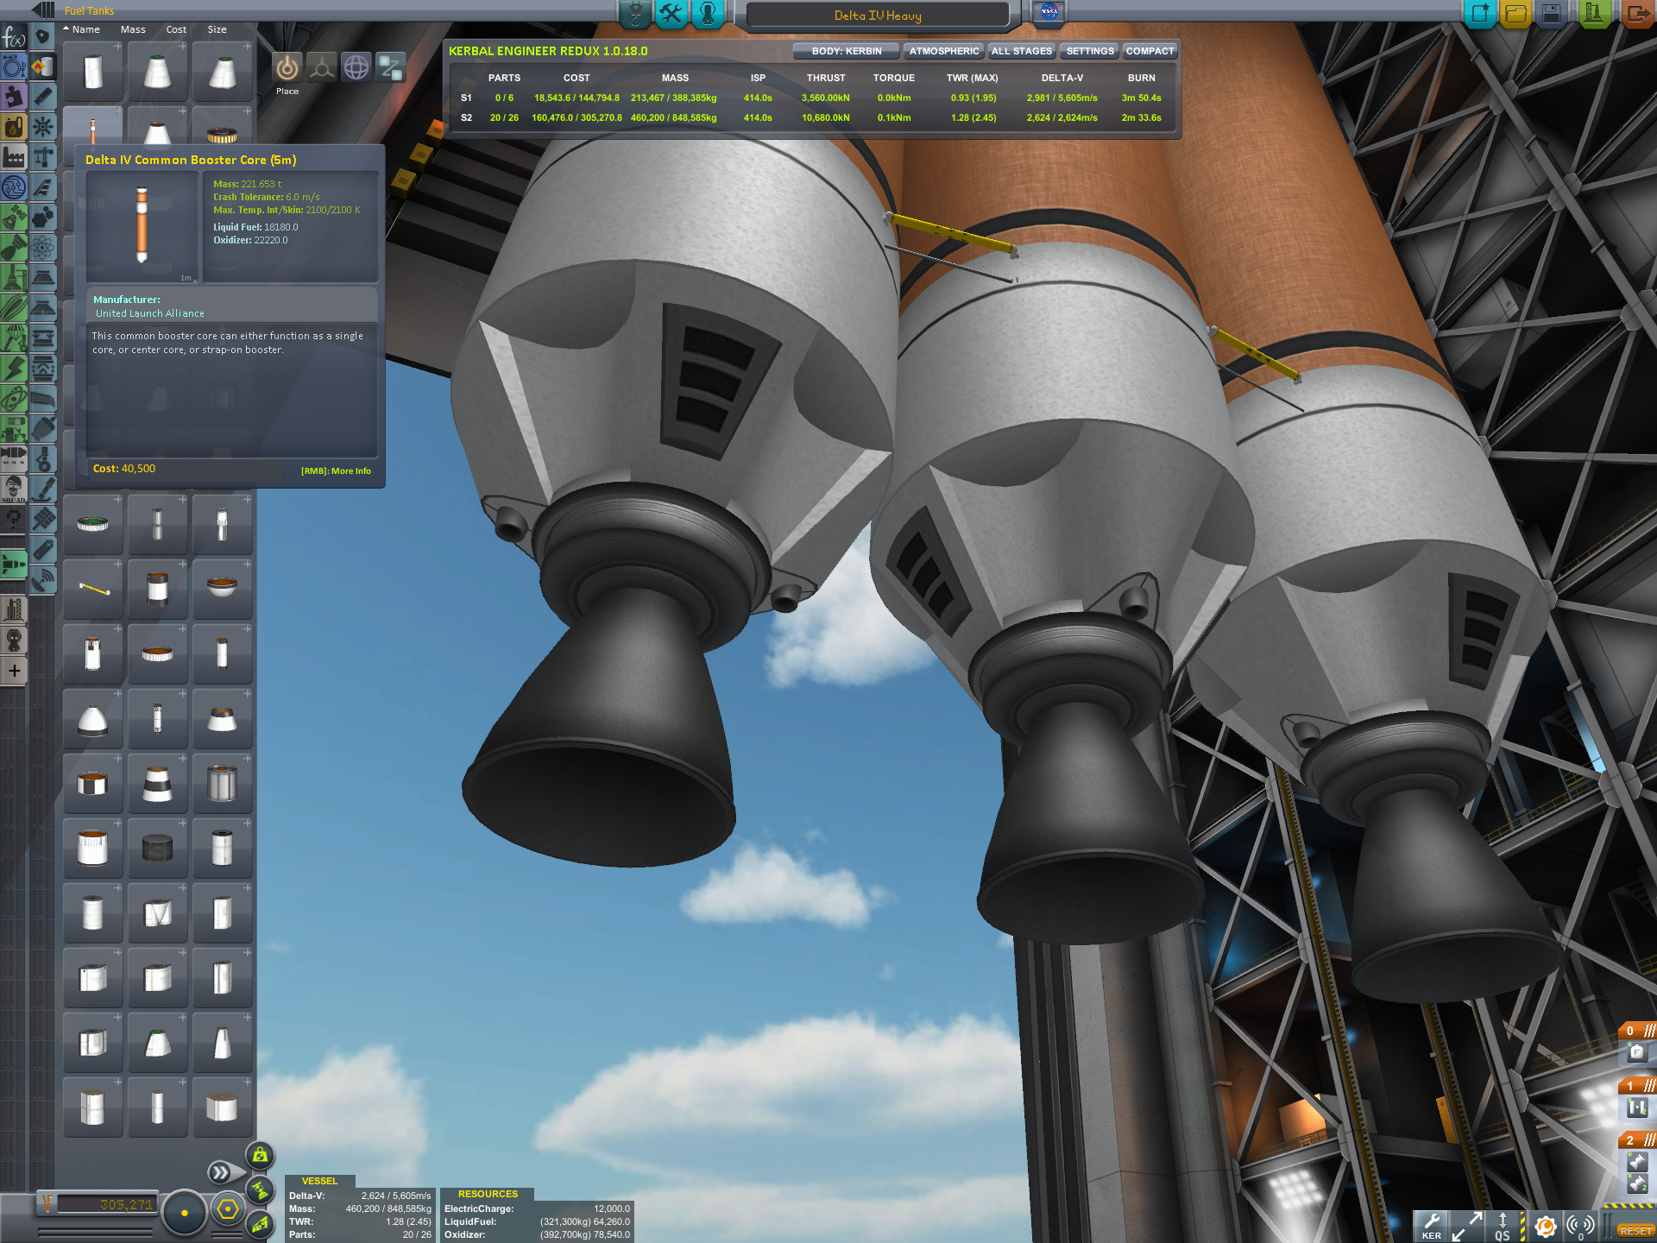Click the parachute icon in stage 0

pyautogui.click(x=1636, y=1052)
